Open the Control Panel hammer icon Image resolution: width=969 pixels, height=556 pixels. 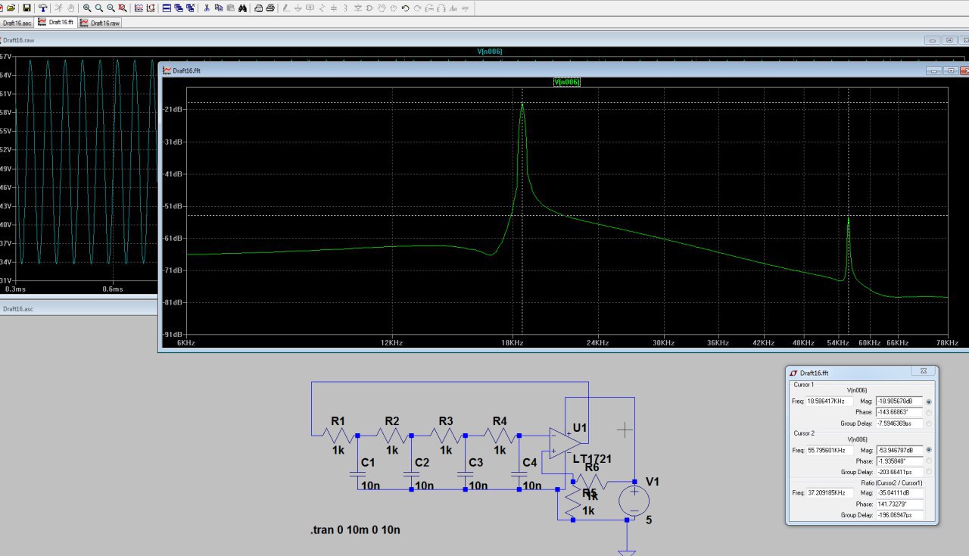point(43,8)
